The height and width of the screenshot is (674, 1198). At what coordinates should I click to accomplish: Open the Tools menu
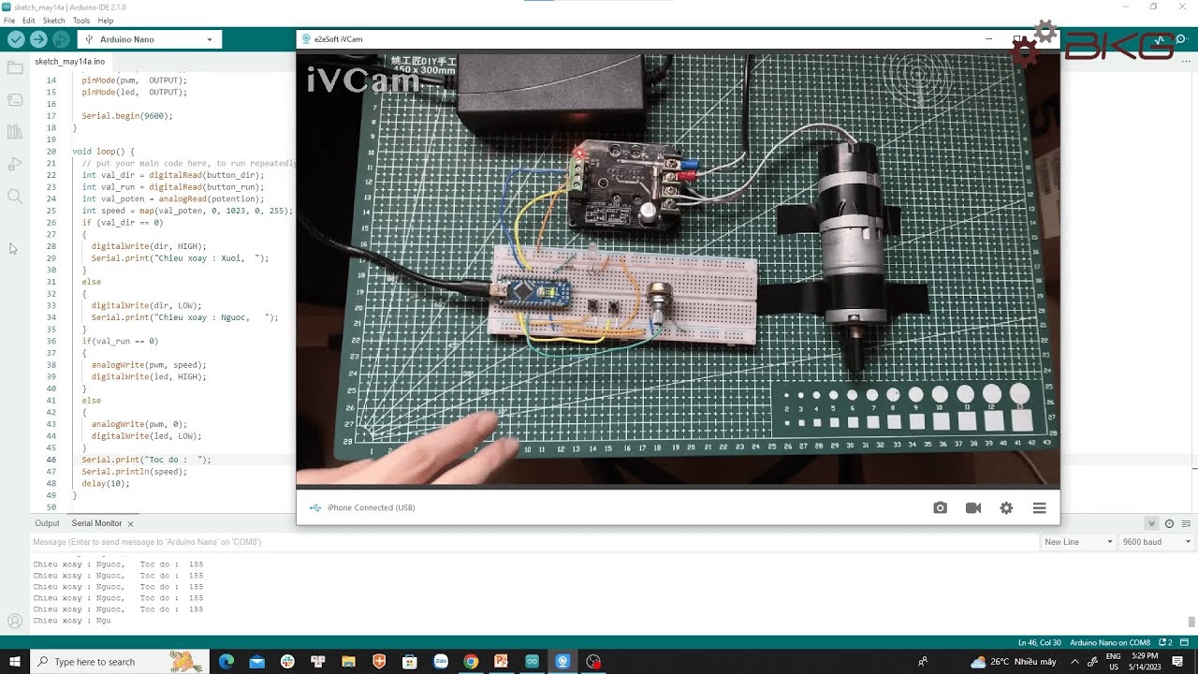81,20
